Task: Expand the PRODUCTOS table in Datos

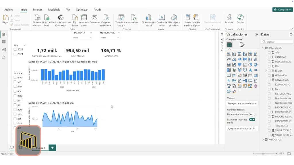Action: click(x=263, y=140)
